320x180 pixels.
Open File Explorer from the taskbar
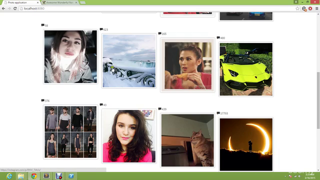pyautogui.click(x=21, y=176)
